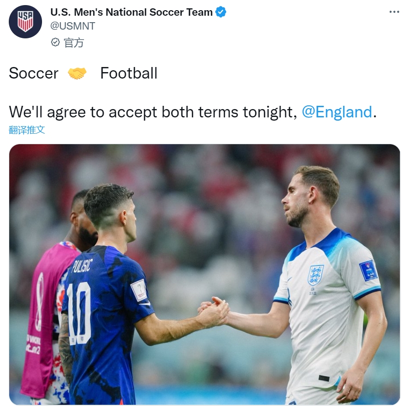The height and width of the screenshot is (409, 405).
Task: Click the USMNT crest profile avatar
Action: 25,20
